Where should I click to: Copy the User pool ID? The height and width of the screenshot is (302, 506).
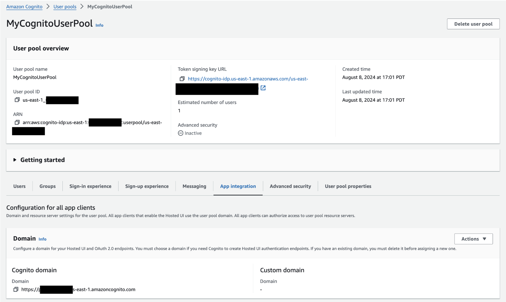pyautogui.click(x=17, y=100)
